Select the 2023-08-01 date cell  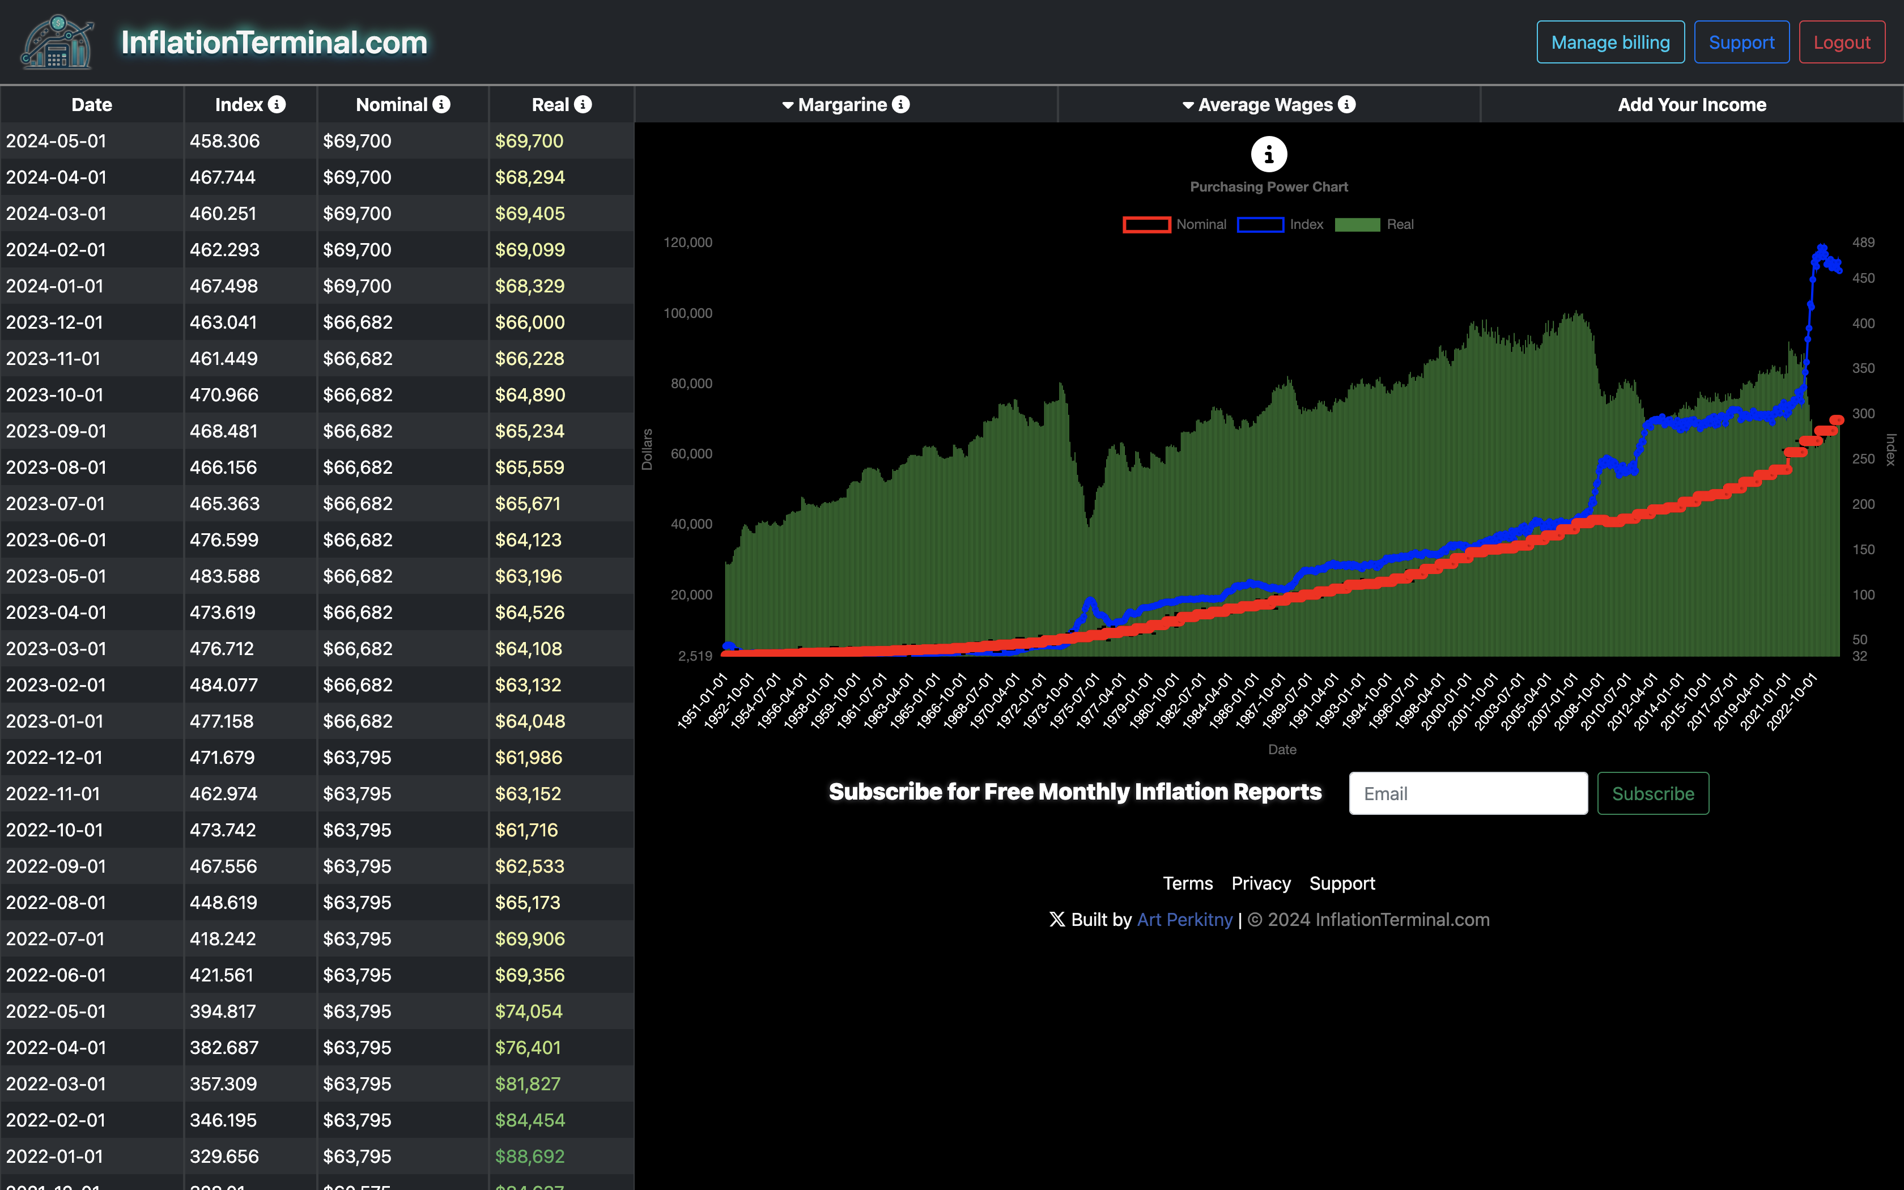pyautogui.click(x=92, y=467)
